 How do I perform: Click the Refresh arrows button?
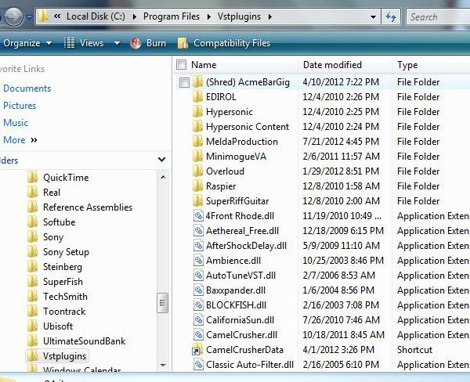click(391, 16)
